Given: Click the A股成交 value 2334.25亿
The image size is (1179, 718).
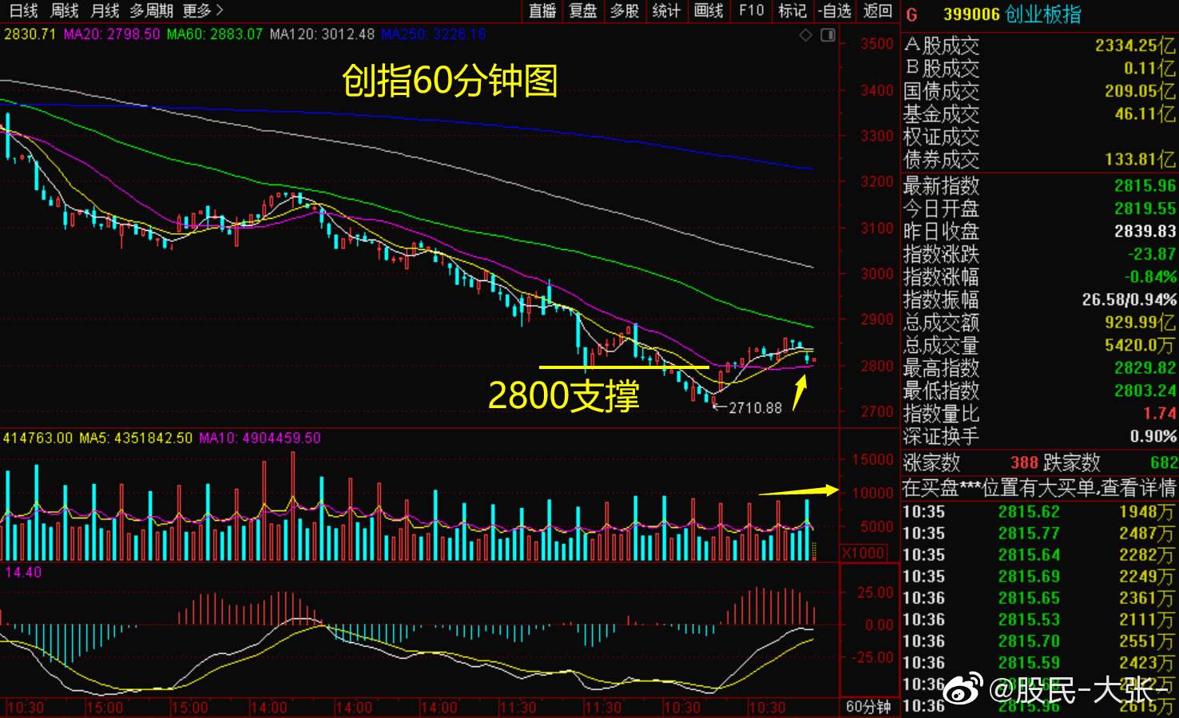Looking at the screenshot, I should tap(1134, 46).
